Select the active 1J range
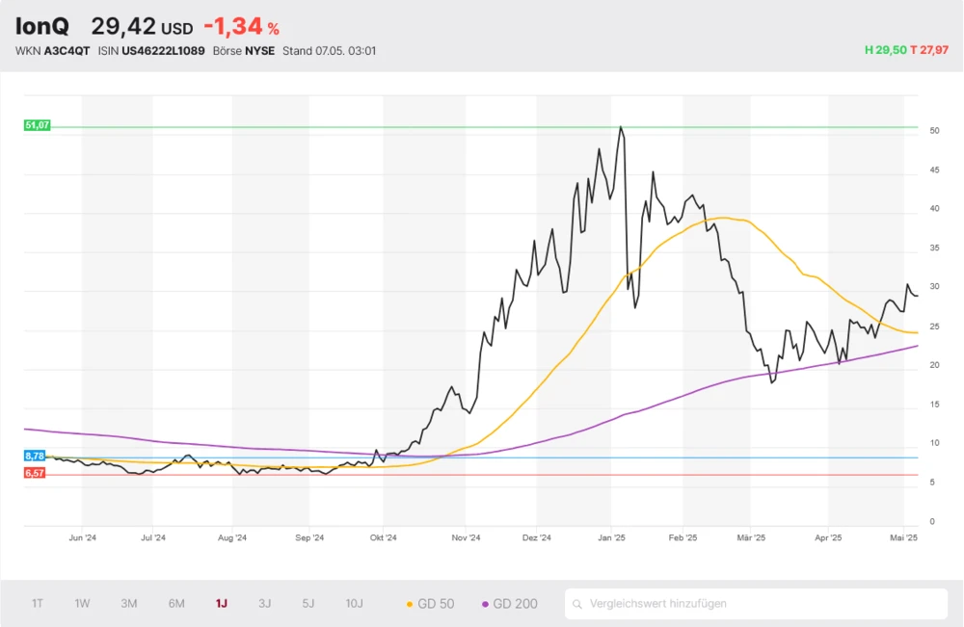Image resolution: width=964 pixels, height=627 pixels. [x=222, y=604]
